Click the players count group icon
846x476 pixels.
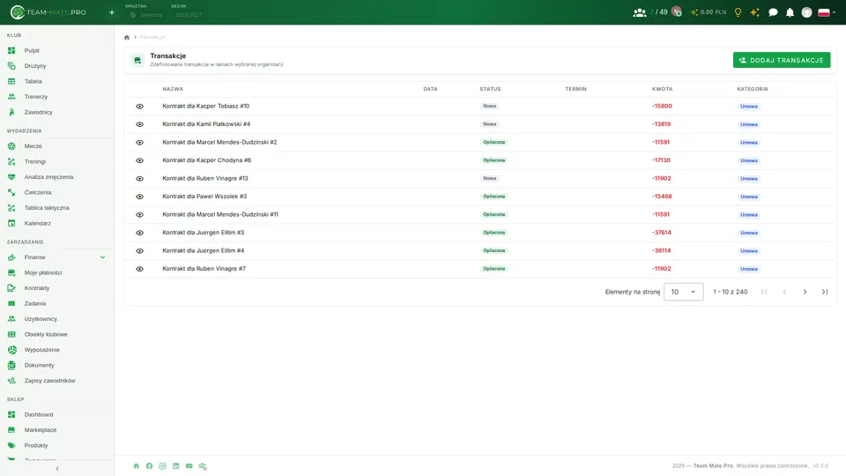click(640, 12)
